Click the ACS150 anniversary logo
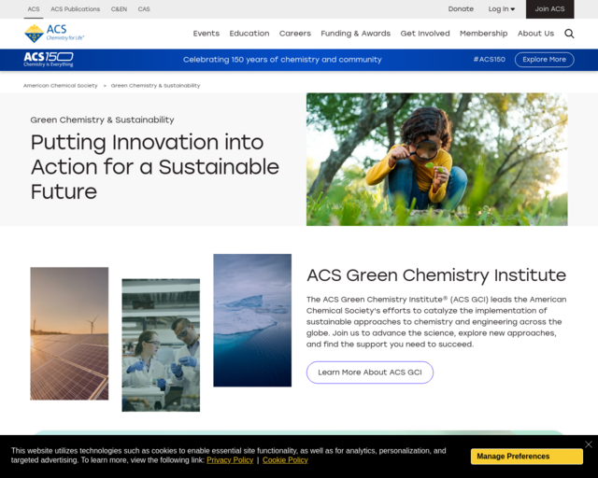598x478 pixels. coord(49,60)
